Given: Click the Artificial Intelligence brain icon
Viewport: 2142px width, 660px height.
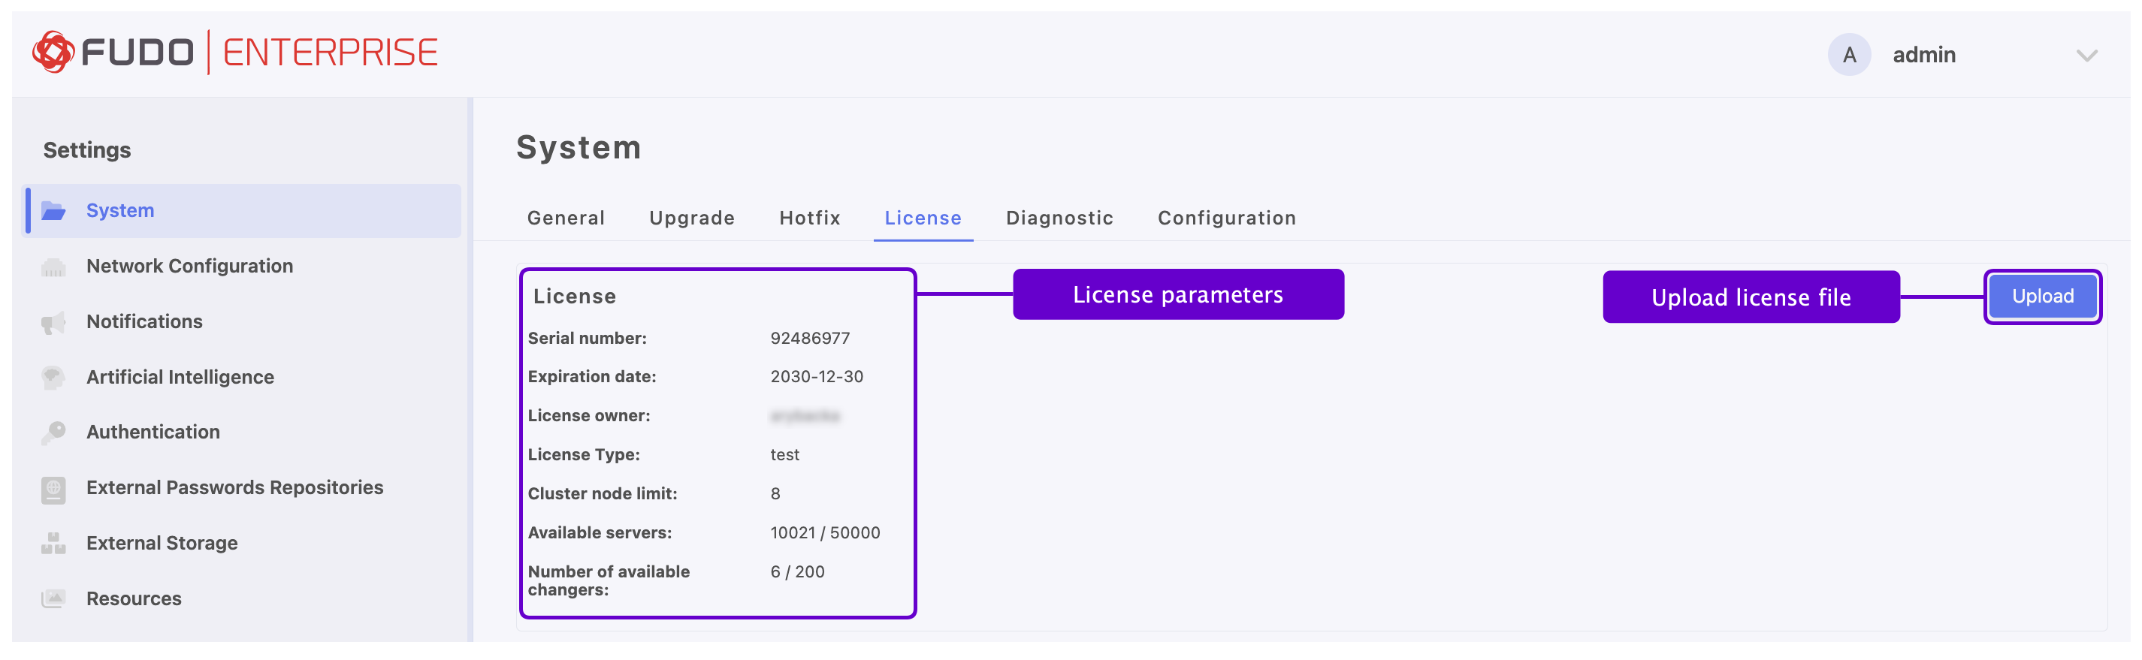Looking at the screenshot, I should 53,378.
